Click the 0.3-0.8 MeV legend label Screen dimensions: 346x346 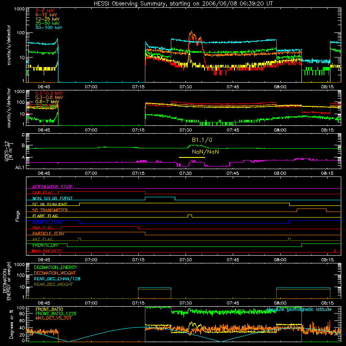[x=49, y=97]
